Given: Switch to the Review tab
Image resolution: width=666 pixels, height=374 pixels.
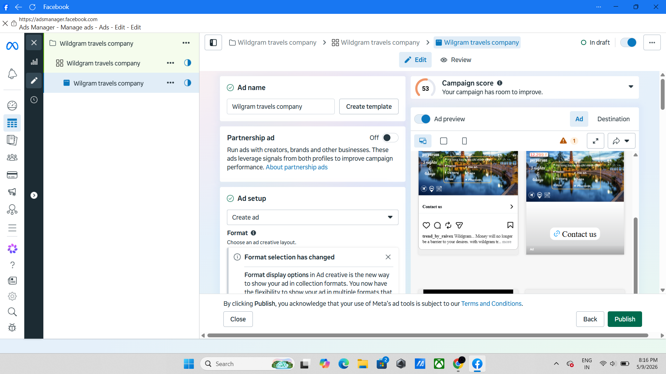Looking at the screenshot, I should 456,60.
